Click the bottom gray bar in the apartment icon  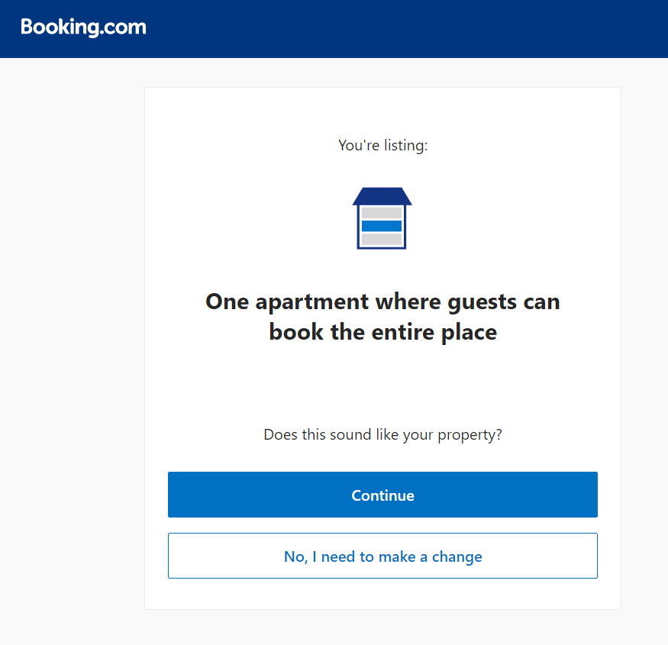pos(382,240)
